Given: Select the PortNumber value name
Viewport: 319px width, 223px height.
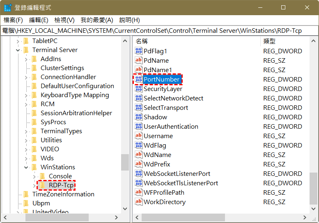Looking at the screenshot, I should 161,79.
